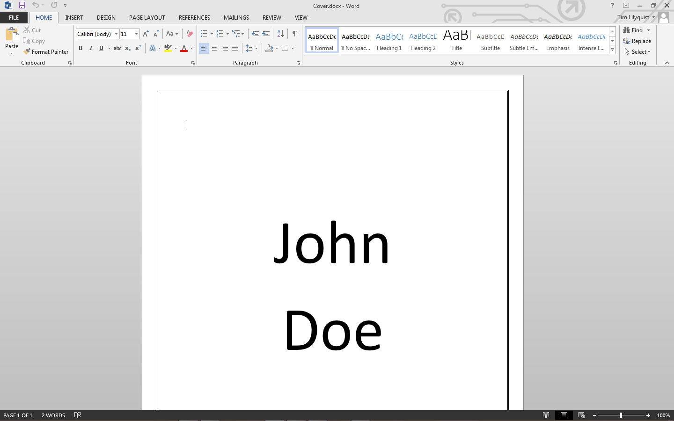This screenshot has width=674, height=421.
Task: Click the zoom slider handle
Action: [x=621, y=415]
